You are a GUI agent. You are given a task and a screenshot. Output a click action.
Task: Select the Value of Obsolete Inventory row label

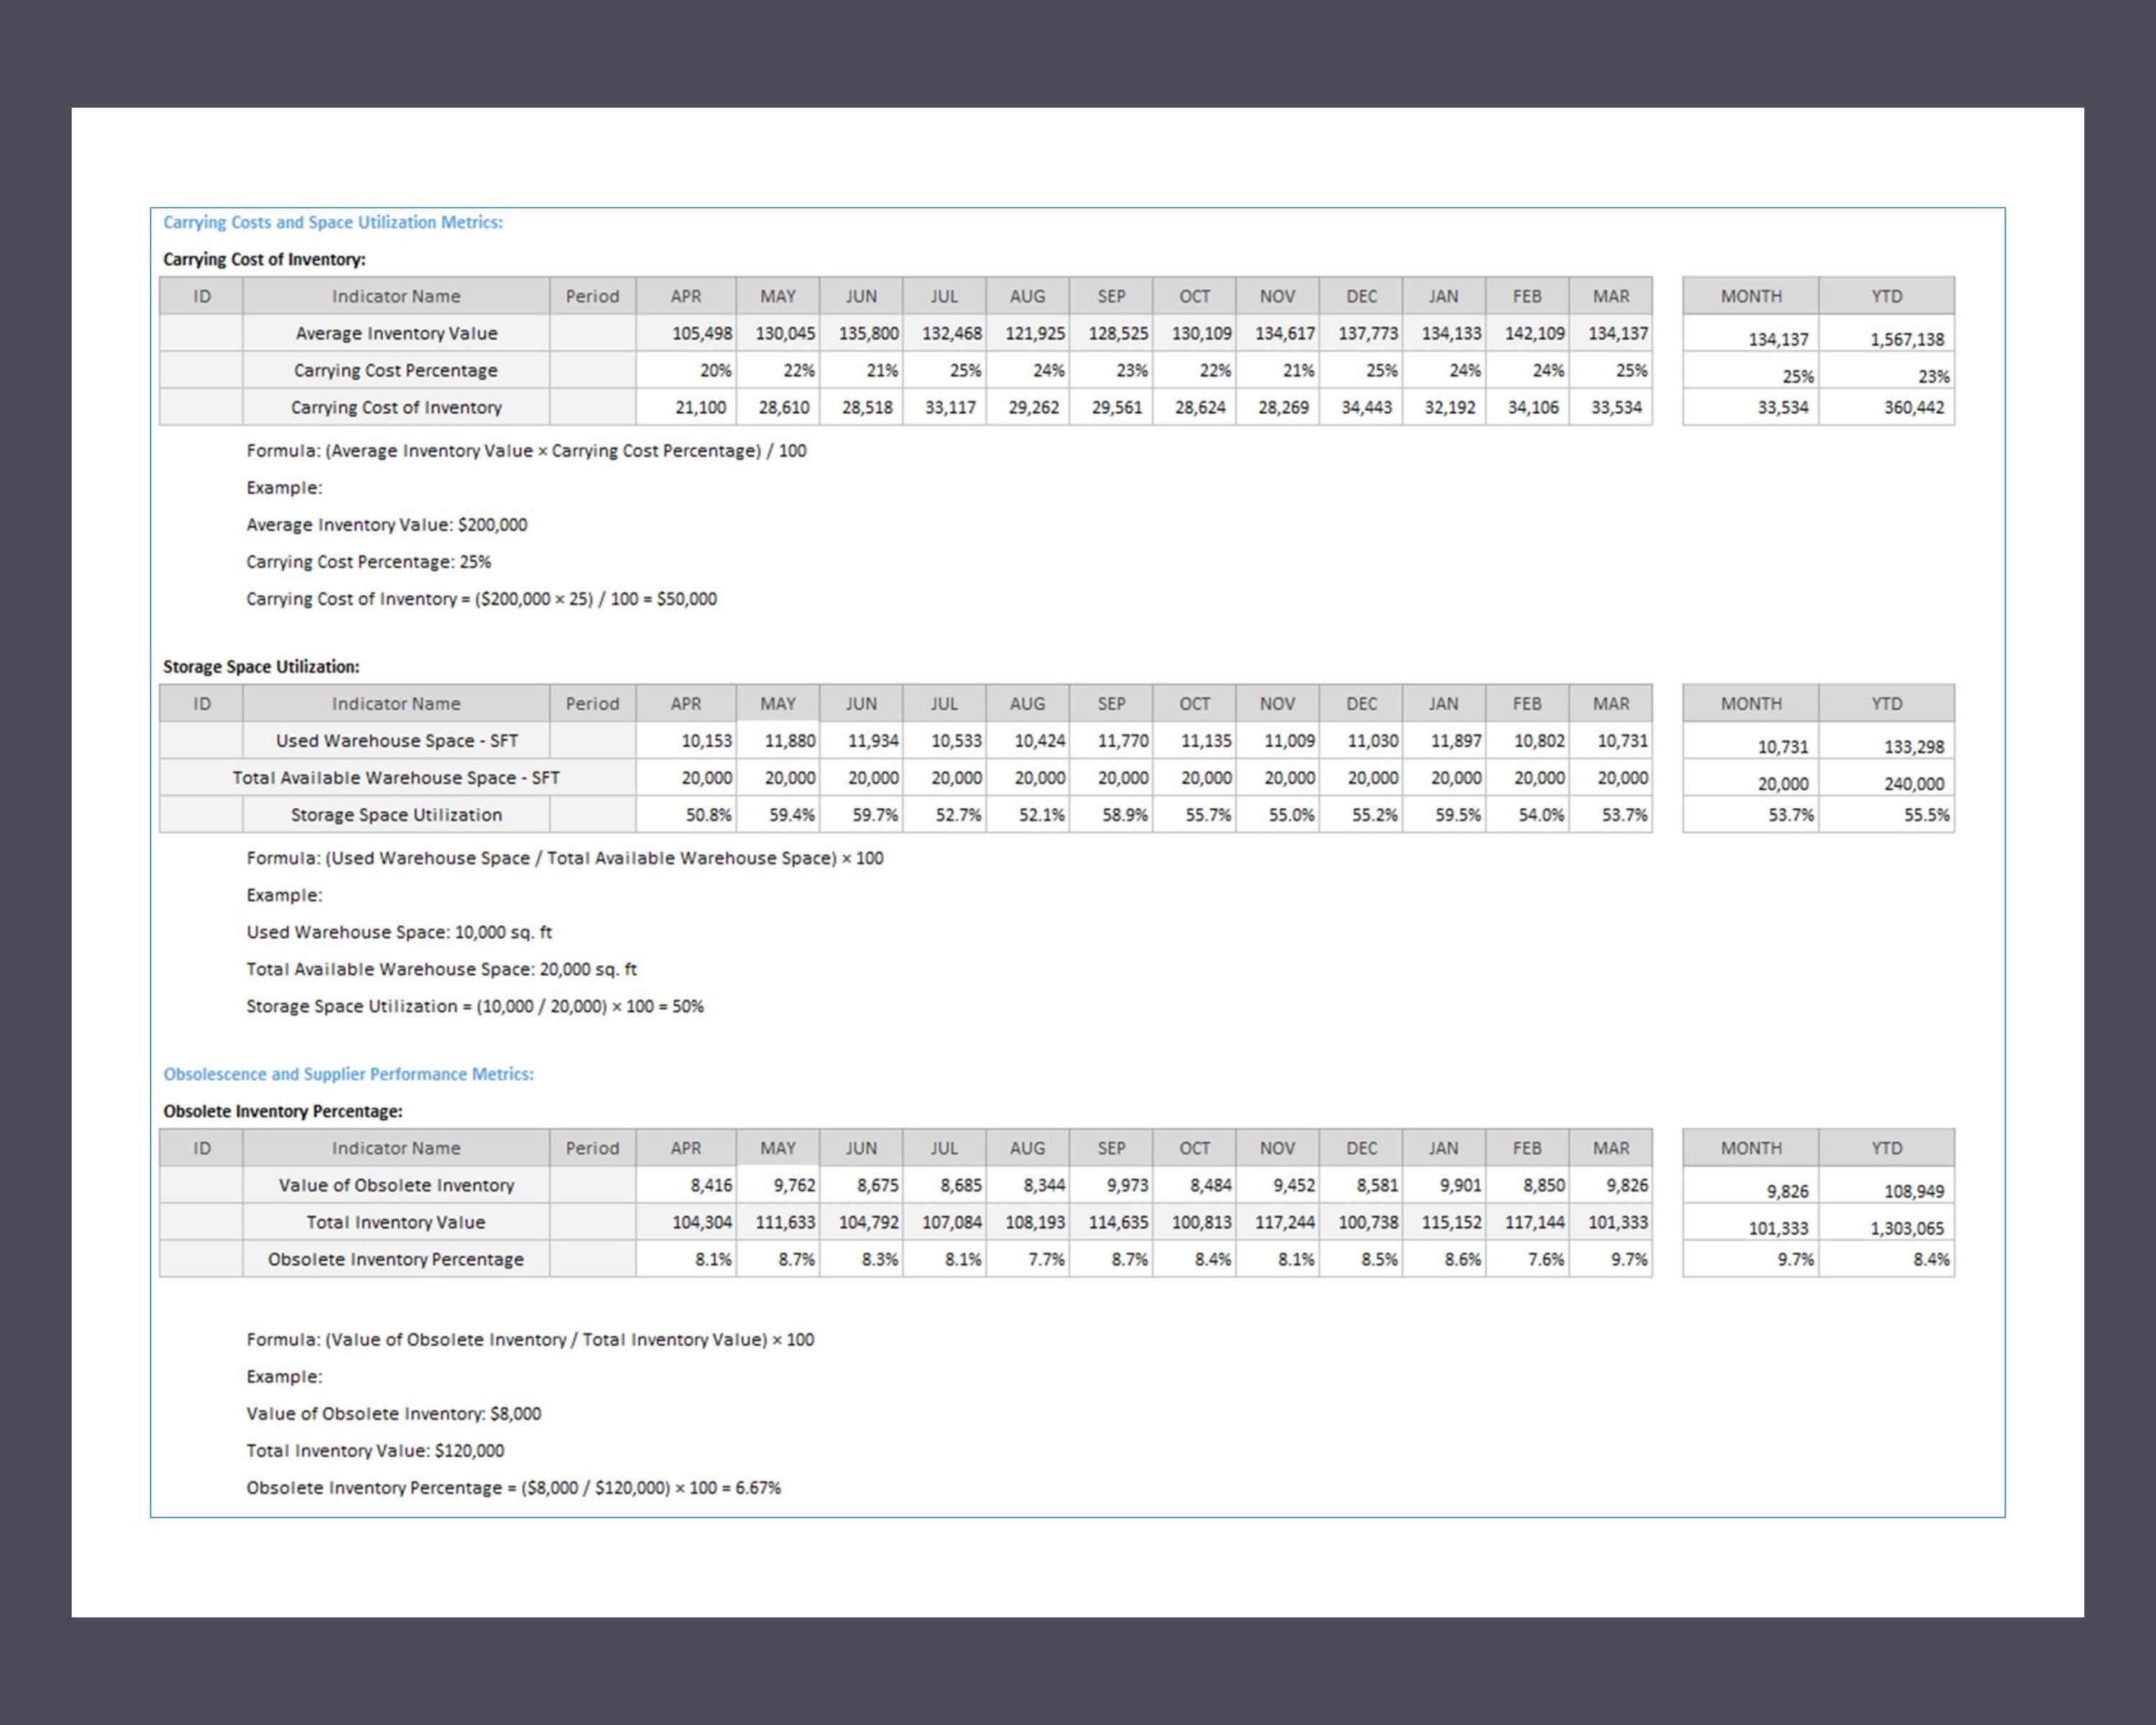coord(396,1185)
